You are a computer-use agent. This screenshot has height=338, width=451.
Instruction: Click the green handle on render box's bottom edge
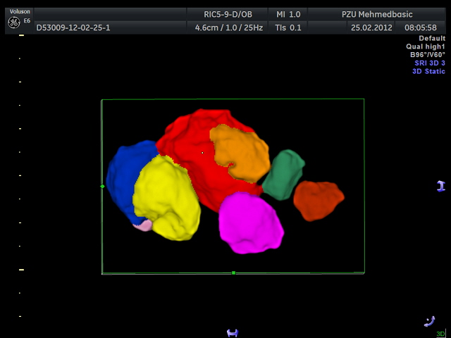coord(233,273)
